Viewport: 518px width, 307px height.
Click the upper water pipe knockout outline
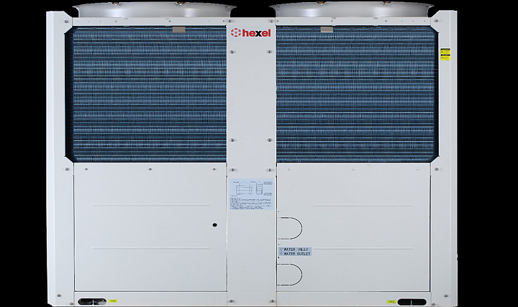290,228
